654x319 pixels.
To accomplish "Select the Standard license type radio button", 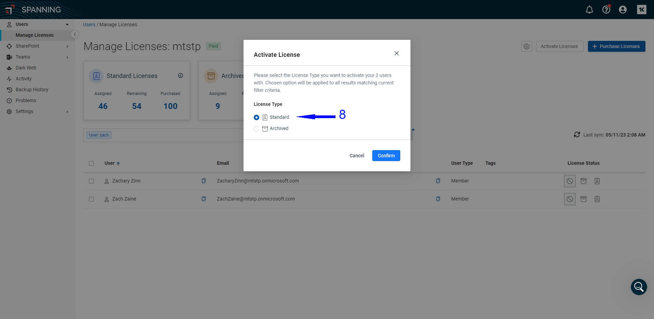I will (256, 117).
